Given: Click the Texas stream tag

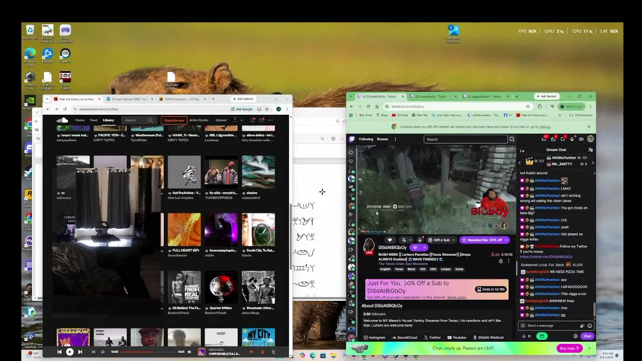Looking at the screenshot, I should coord(399,269).
